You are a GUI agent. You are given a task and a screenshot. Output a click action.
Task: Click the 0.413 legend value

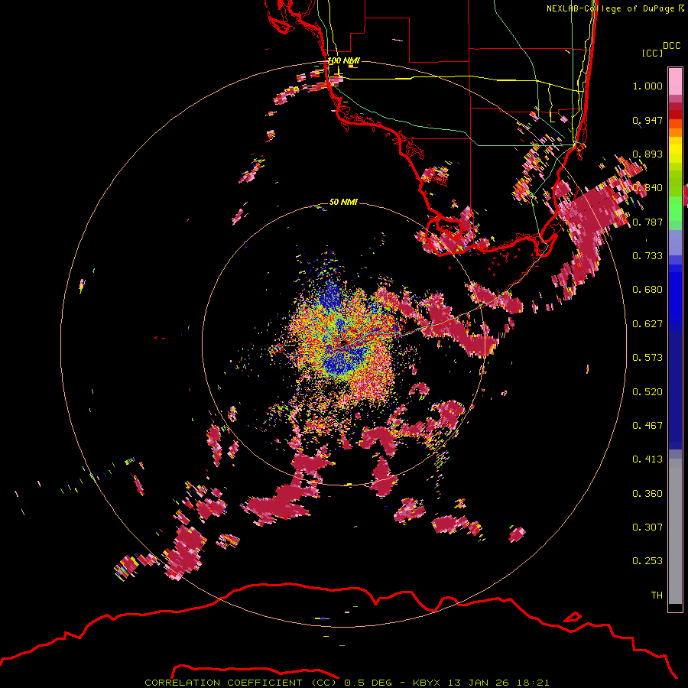[647, 459]
